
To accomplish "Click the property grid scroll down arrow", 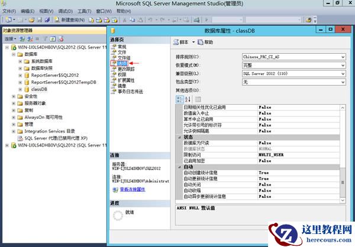I will coord(343,200).
